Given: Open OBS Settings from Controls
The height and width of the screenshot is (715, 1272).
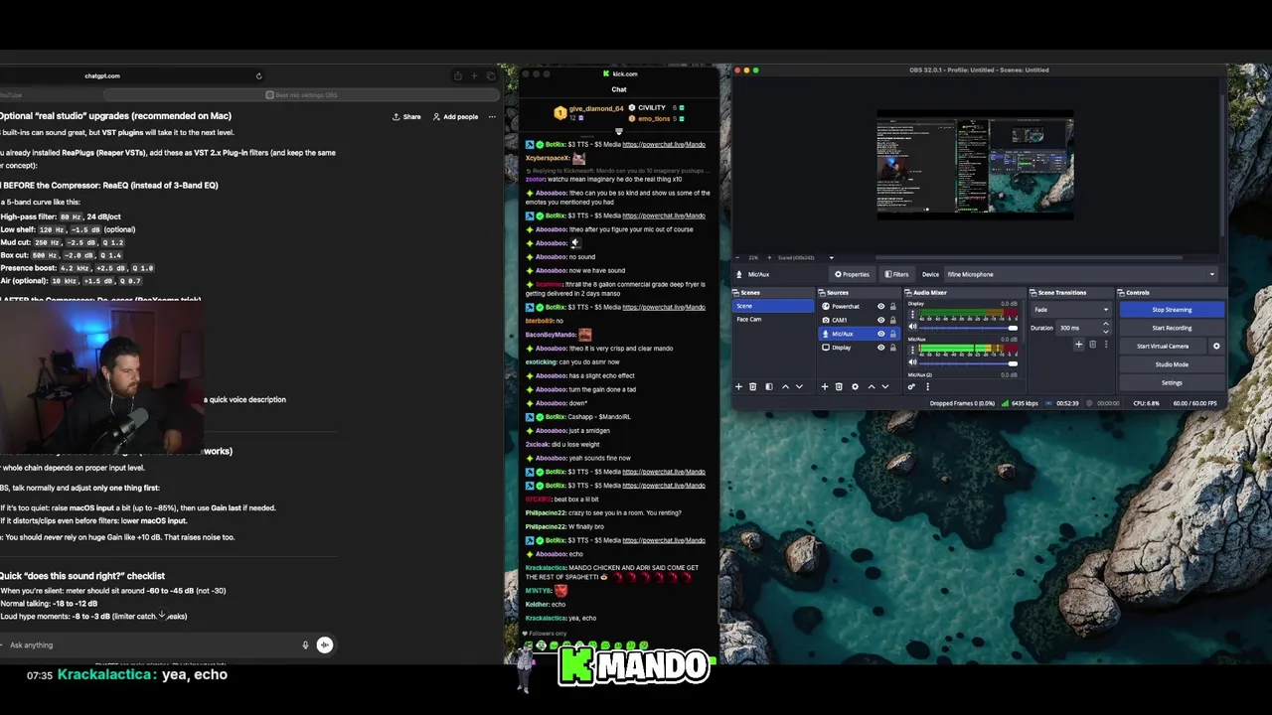Looking at the screenshot, I should coord(1172,382).
